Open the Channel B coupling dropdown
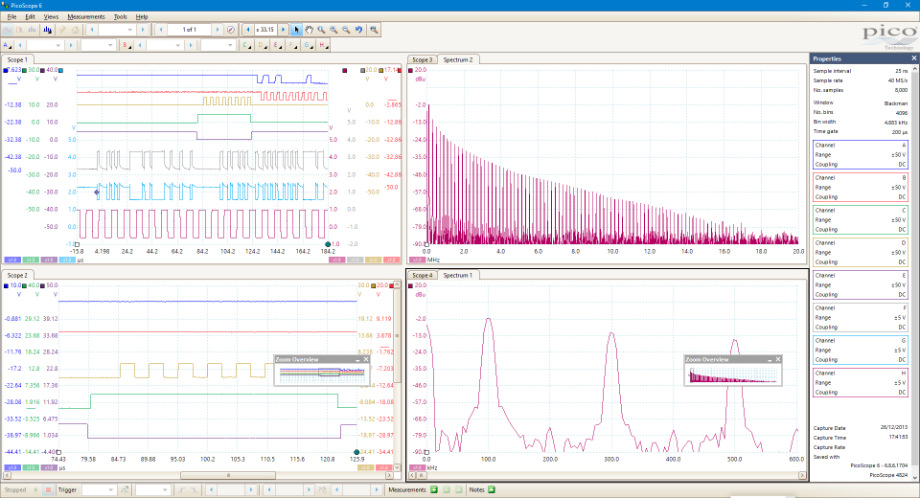 [x=218, y=45]
